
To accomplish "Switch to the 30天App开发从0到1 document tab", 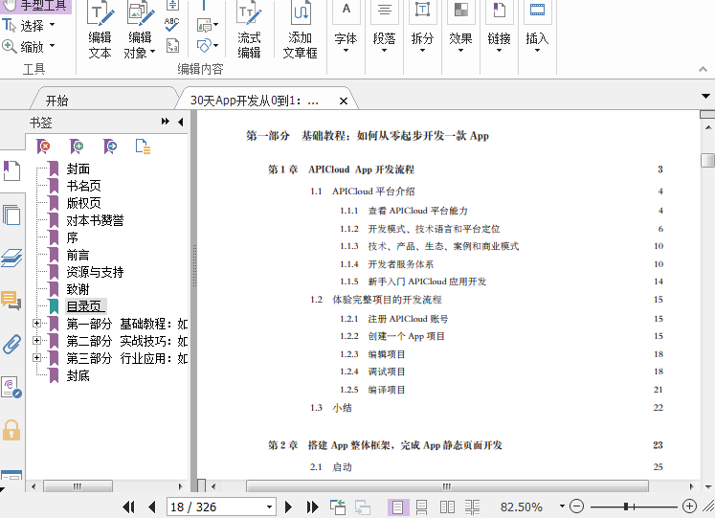I will click(255, 101).
